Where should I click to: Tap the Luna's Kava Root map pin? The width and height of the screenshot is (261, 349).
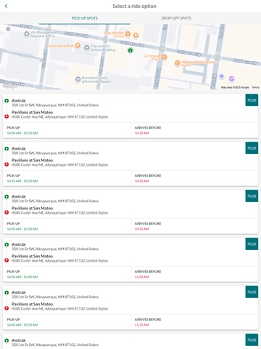78,46
